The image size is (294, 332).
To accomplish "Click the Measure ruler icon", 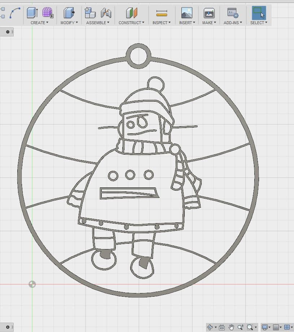I will point(162,13).
